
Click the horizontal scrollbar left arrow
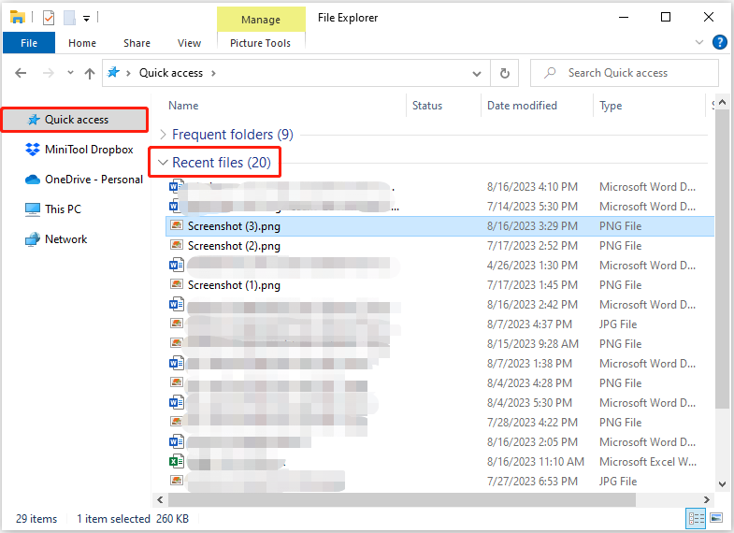tap(160, 499)
